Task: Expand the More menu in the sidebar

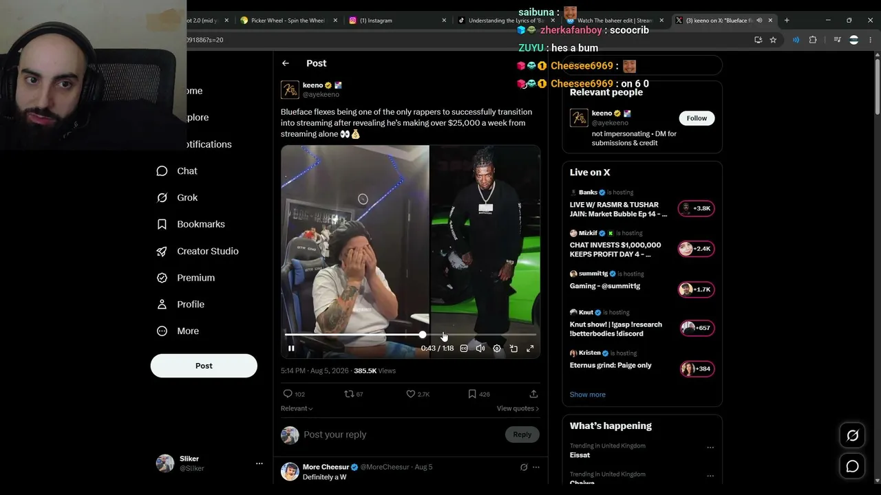Action: 178,331
